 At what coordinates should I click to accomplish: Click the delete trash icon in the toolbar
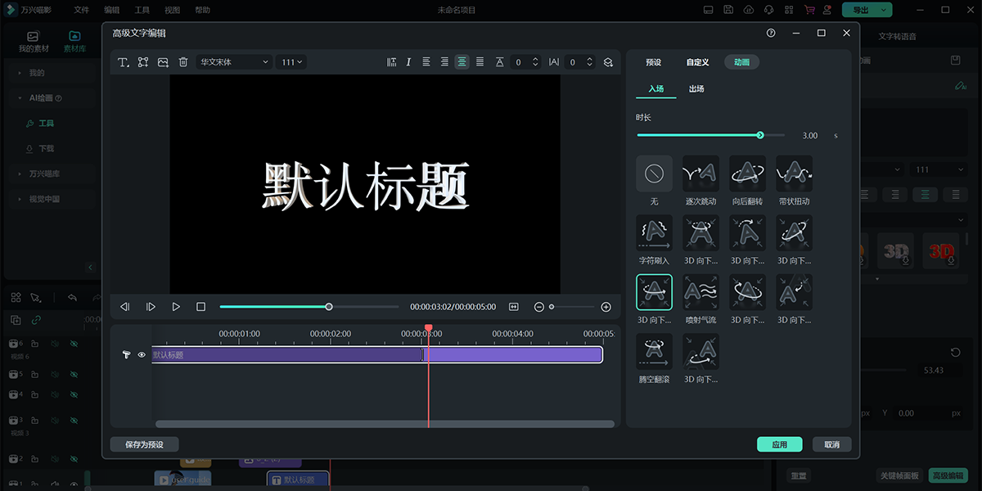[x=182, y=61]
